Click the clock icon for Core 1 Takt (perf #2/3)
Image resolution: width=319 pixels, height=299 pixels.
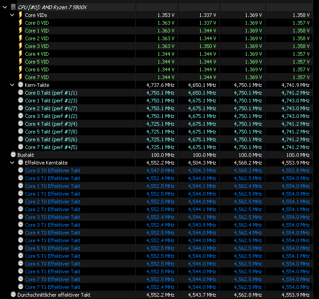pyautogui.click(x=21, y=100)
